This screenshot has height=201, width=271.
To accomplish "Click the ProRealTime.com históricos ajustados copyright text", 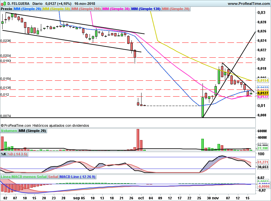I will tap(45, 125).
